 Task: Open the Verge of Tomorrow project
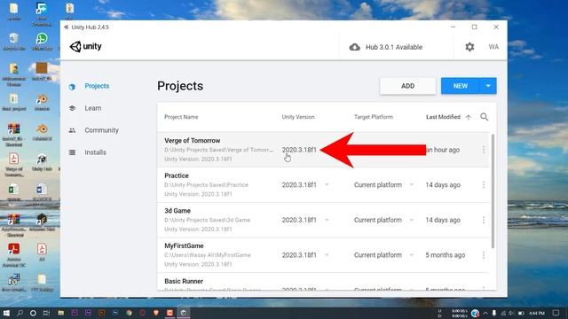coord(192,140)
